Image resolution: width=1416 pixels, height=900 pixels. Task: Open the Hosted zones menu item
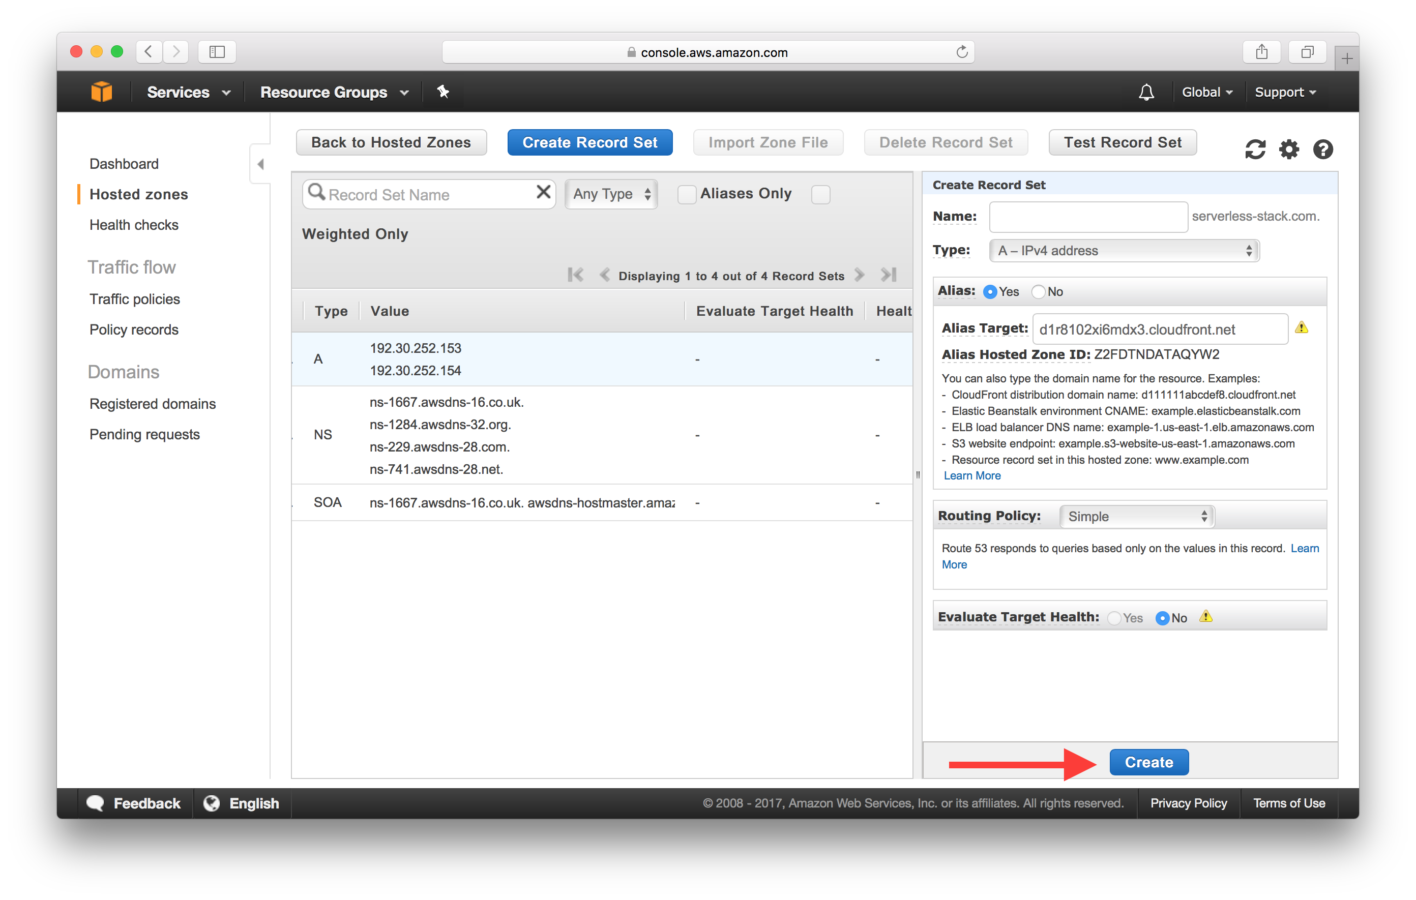point(138,194)
